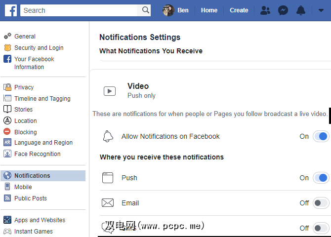Open Timeline and Tagging settings
The height and width of the screenshot is (237, 331).
tap(42, 99)
